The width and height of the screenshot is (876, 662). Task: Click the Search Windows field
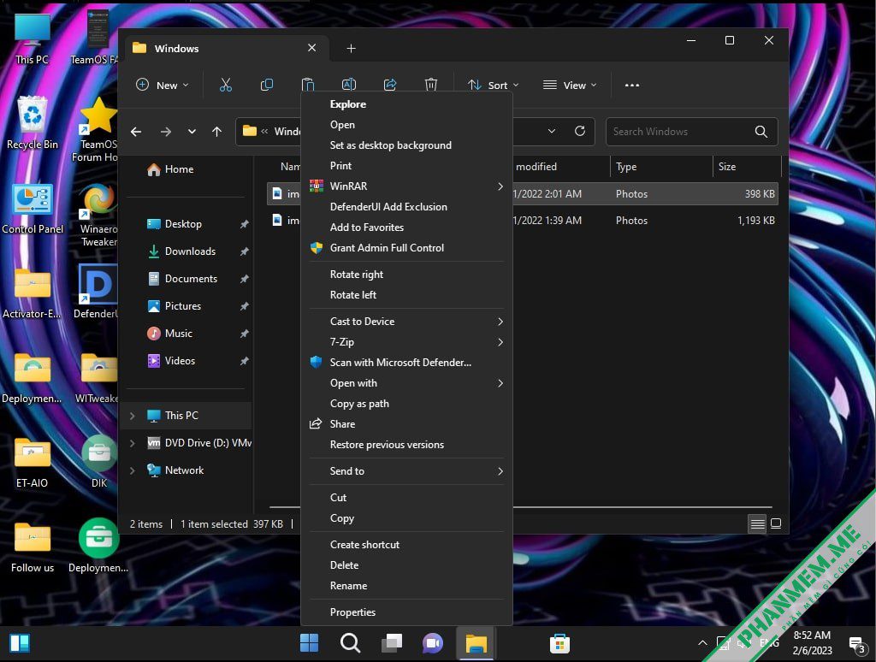[x=691, y=131]
